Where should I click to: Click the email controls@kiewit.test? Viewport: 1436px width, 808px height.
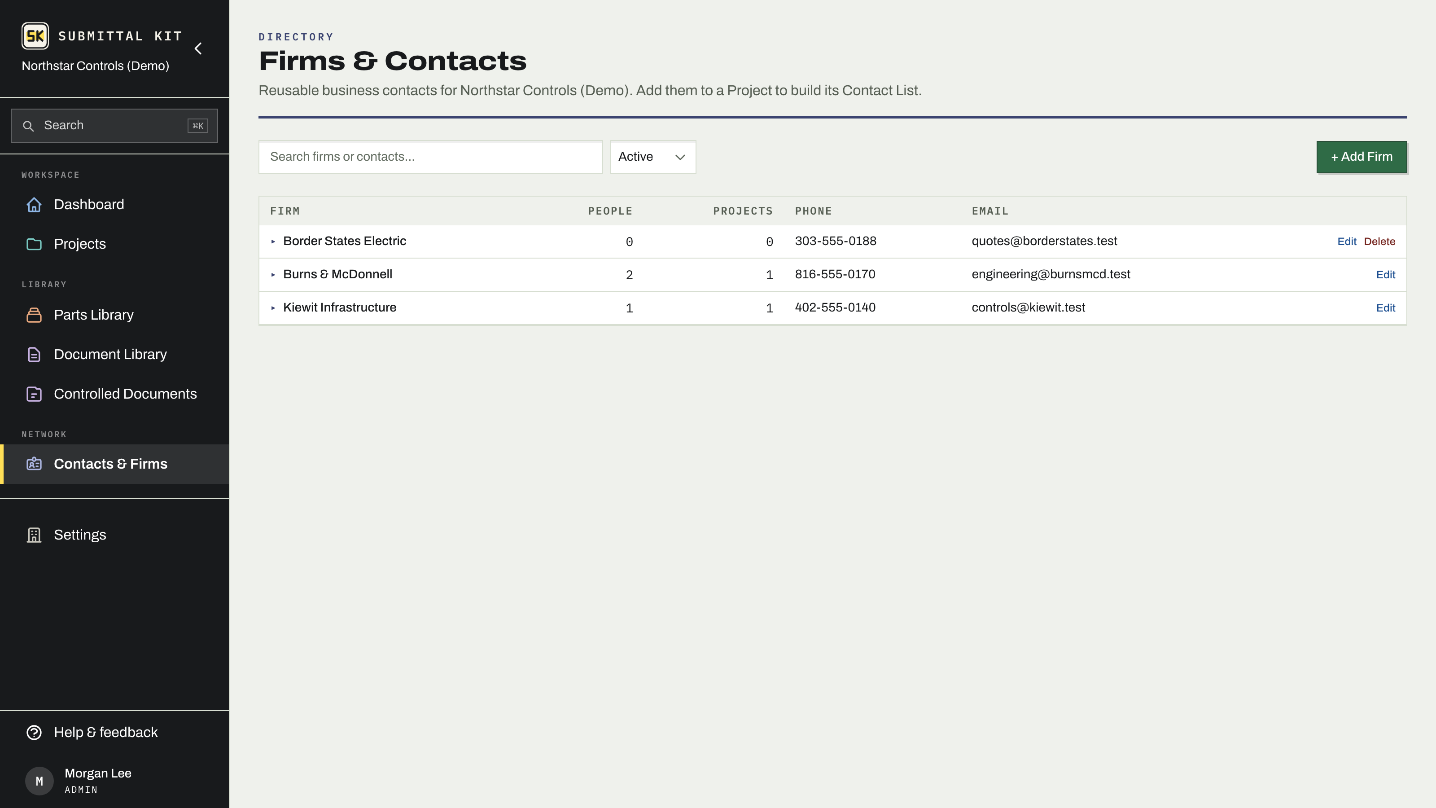pyautogui.click(x=1028, y=307)
